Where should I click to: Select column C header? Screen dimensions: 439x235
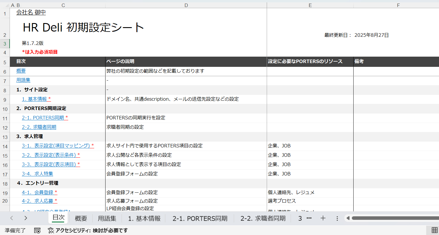[63, 5]
